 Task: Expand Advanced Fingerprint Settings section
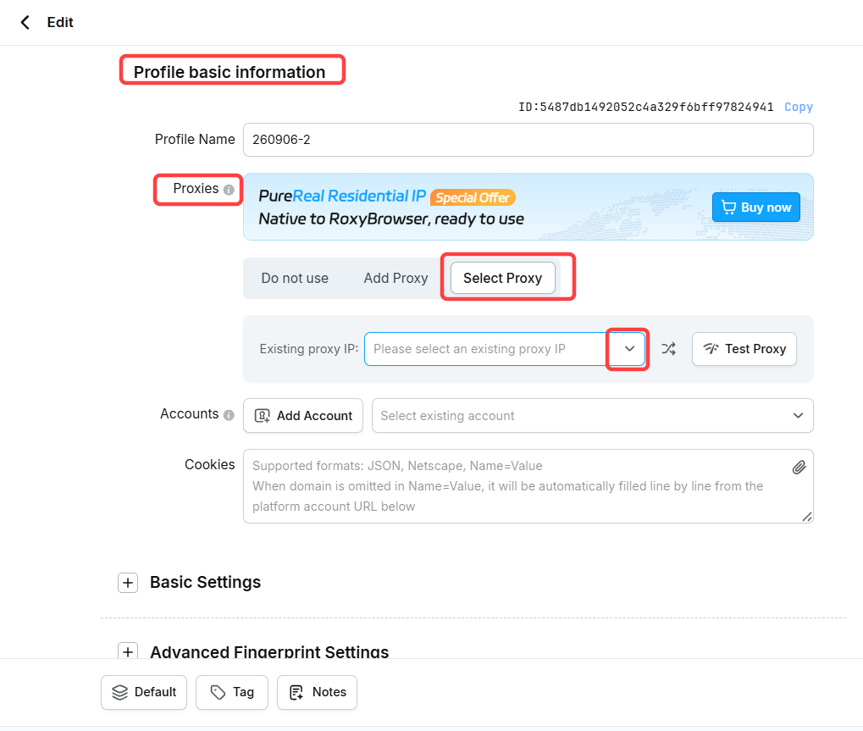pyautogui.click(x=128, y=651)
